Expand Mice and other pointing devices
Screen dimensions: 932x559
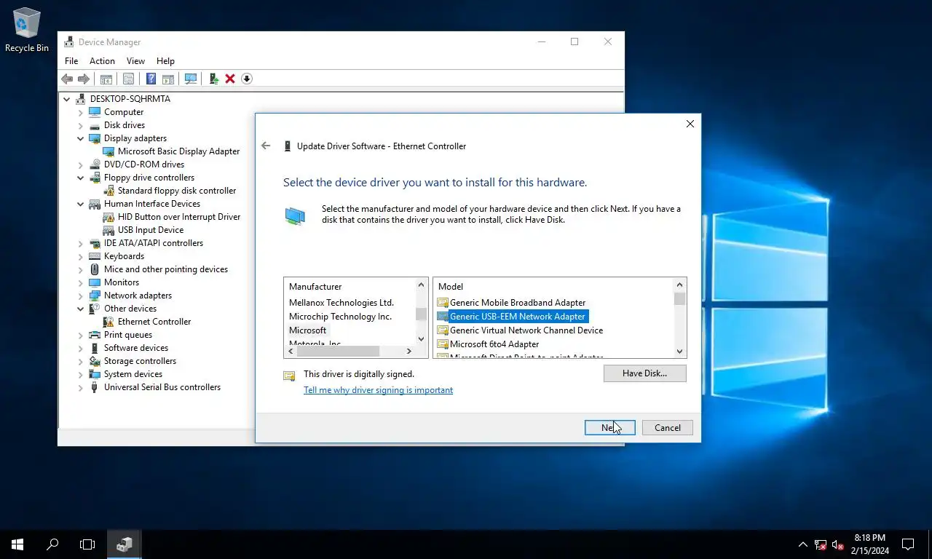click(81, 269)
